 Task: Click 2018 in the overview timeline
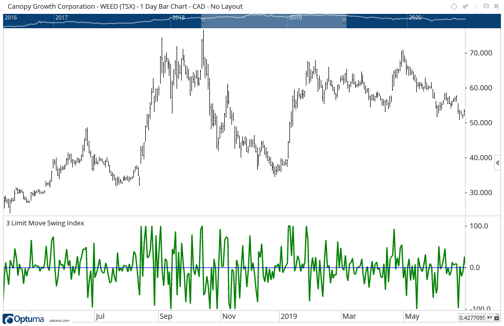[179, 17]
